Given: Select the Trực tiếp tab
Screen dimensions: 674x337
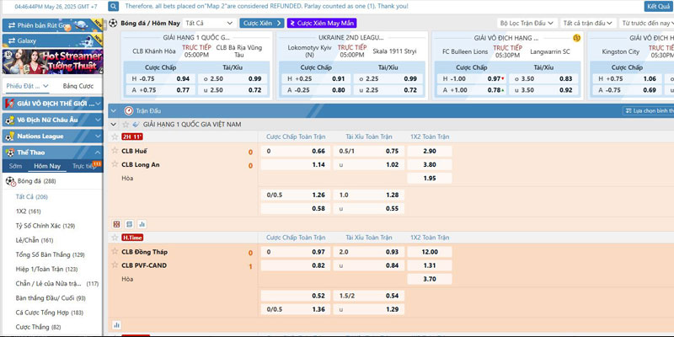Looking at the screenshot, I should click(85, 166).
